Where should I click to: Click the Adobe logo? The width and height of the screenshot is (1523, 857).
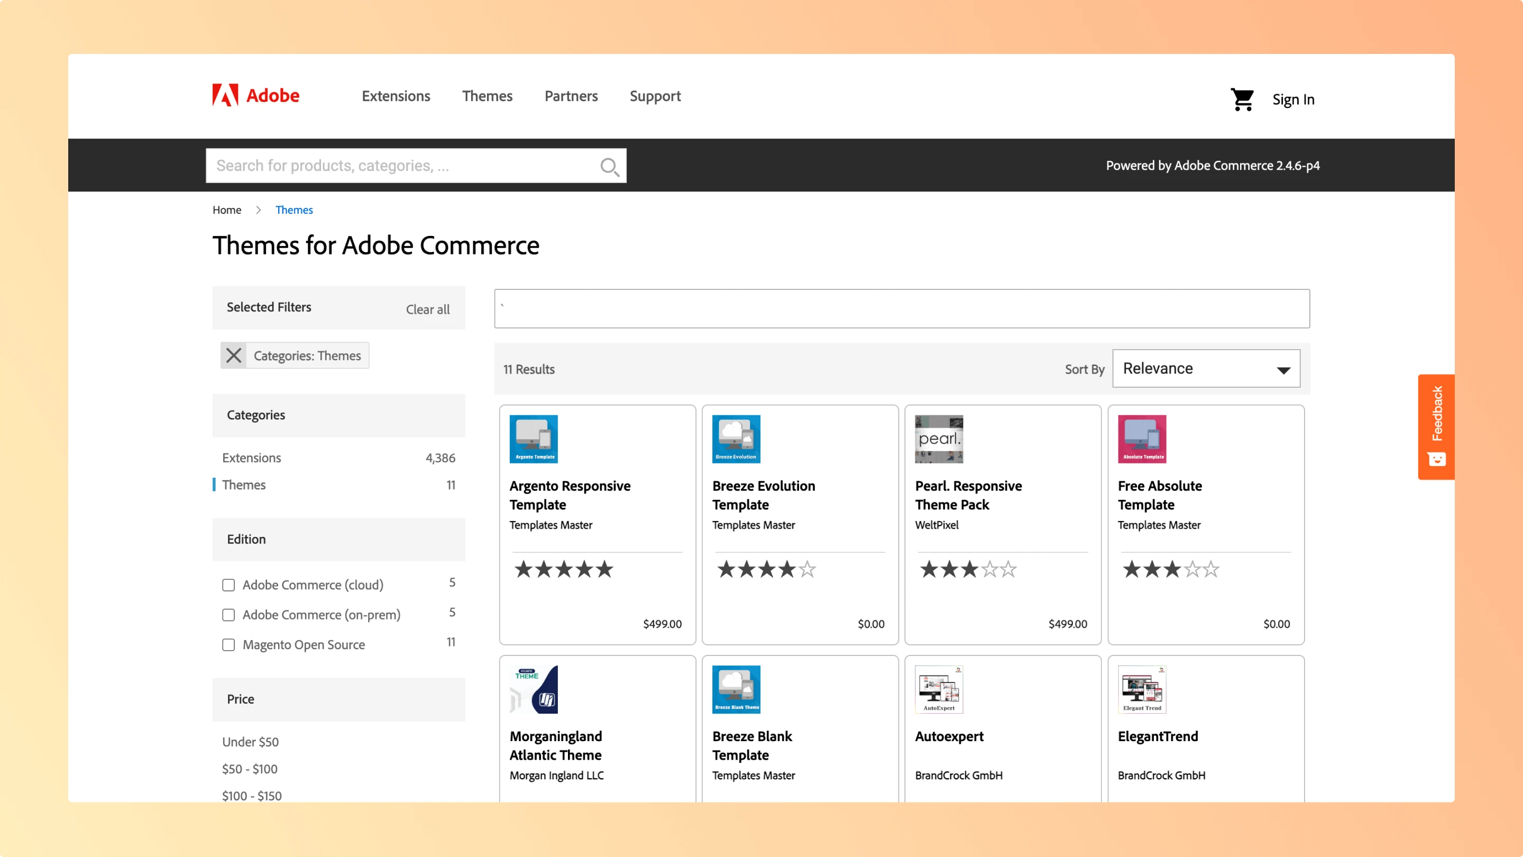(x=255, y=95)
